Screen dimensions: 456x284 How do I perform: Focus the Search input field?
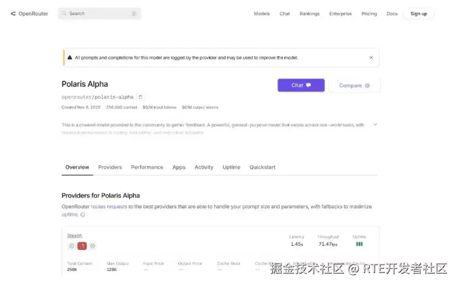click(x=99, y=14)
